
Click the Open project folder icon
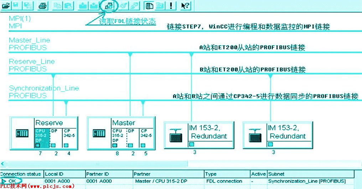point(6,6)
